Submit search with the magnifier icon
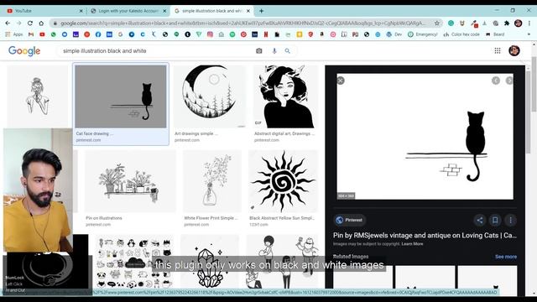The width and height of the screenshot is (537, 302). tap(287, 50)
